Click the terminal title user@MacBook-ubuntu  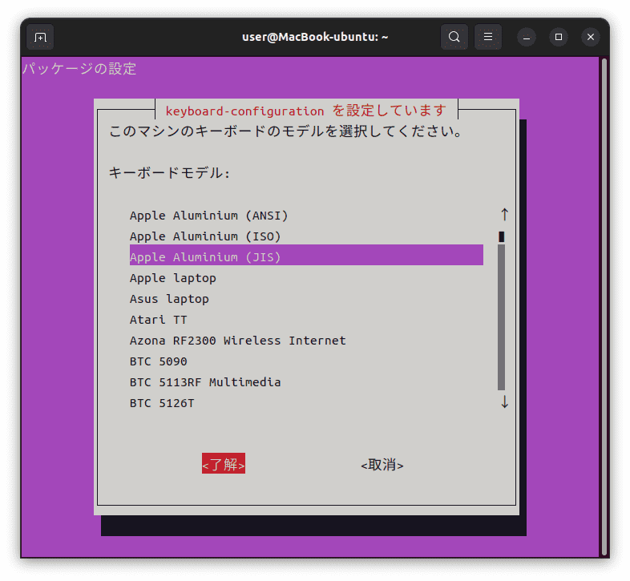point(315,37)
